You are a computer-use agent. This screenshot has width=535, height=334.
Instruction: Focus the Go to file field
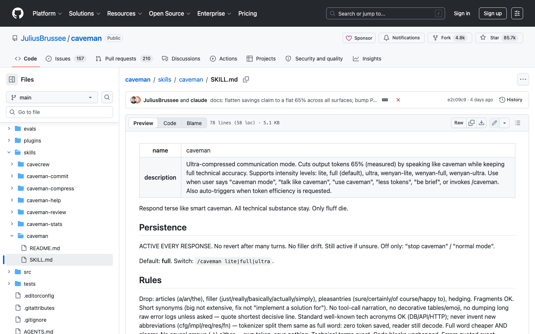[59, 112]
